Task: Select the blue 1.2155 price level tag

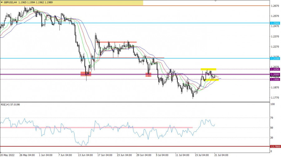Action: 275,59
